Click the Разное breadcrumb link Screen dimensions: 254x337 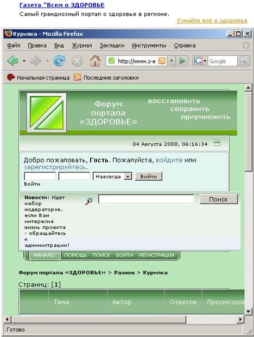click(x=124, y=272)
